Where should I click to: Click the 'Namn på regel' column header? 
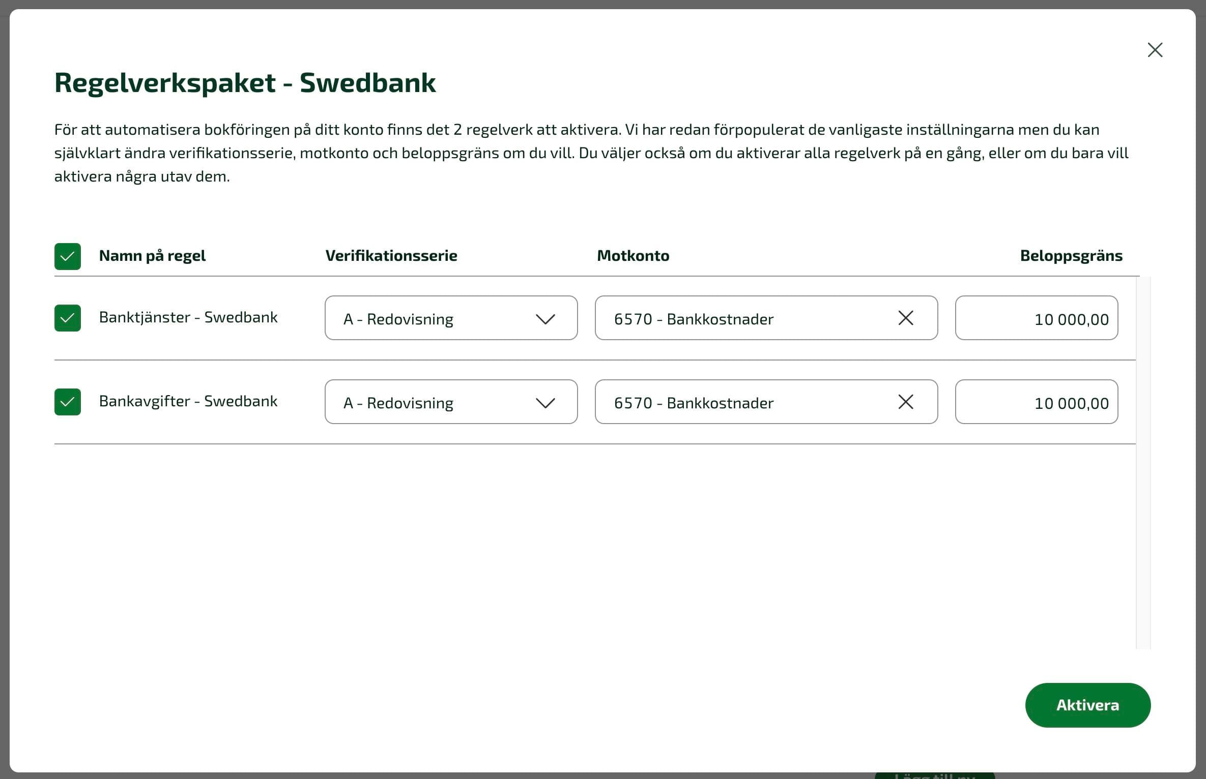[152, 256]
